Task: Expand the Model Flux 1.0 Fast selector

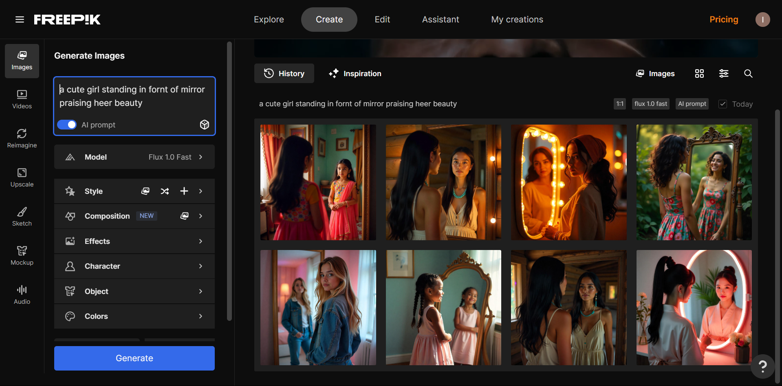Action: (134, 157)
